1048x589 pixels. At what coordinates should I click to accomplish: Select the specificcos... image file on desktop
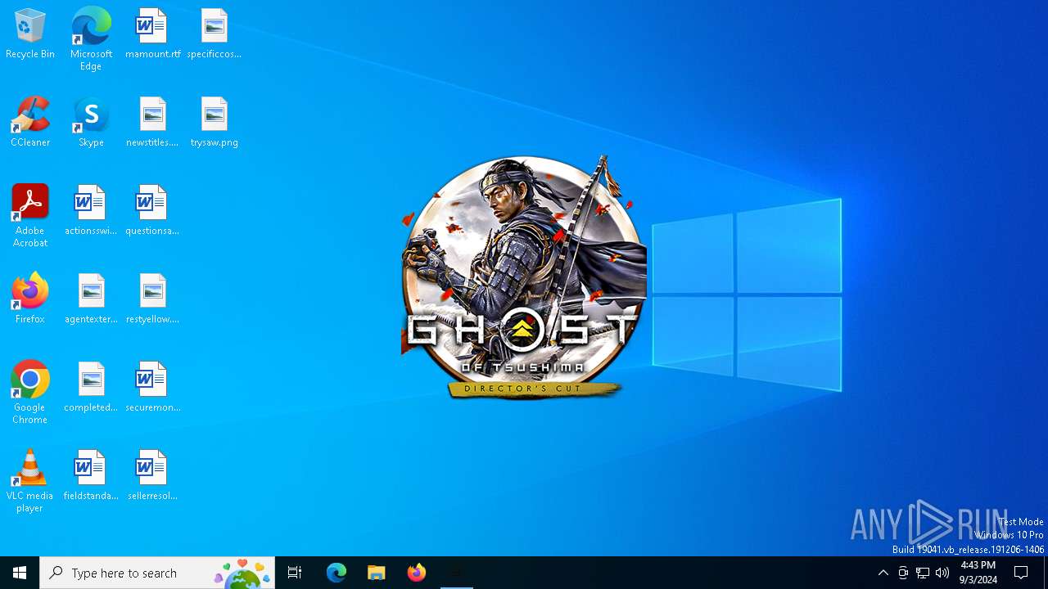click(214, 34)
